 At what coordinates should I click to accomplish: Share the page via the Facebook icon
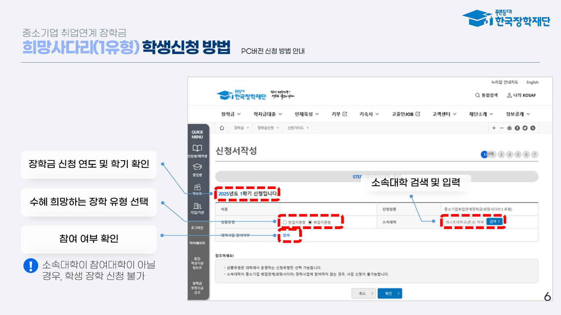coord(517,128)
